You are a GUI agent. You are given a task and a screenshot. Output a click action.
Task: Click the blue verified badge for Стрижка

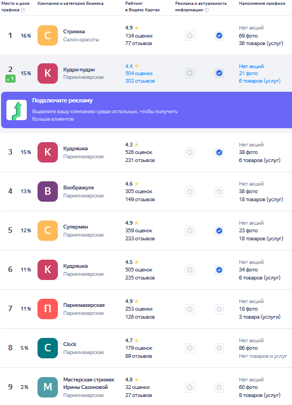[x=219, y=35]
